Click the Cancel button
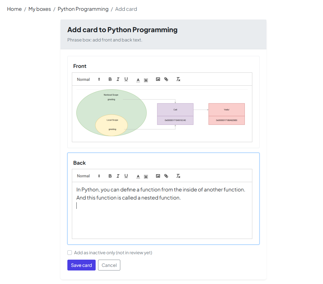323x284 pixels. (x=109, y=265)
